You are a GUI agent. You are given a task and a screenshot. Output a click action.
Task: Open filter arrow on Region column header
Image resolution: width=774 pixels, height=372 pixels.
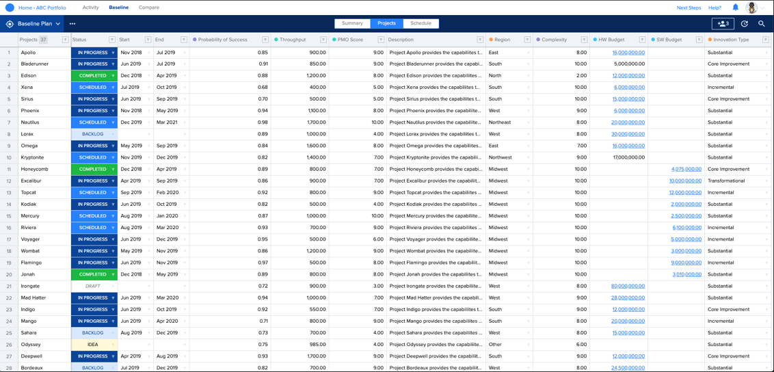pos(528,40)
